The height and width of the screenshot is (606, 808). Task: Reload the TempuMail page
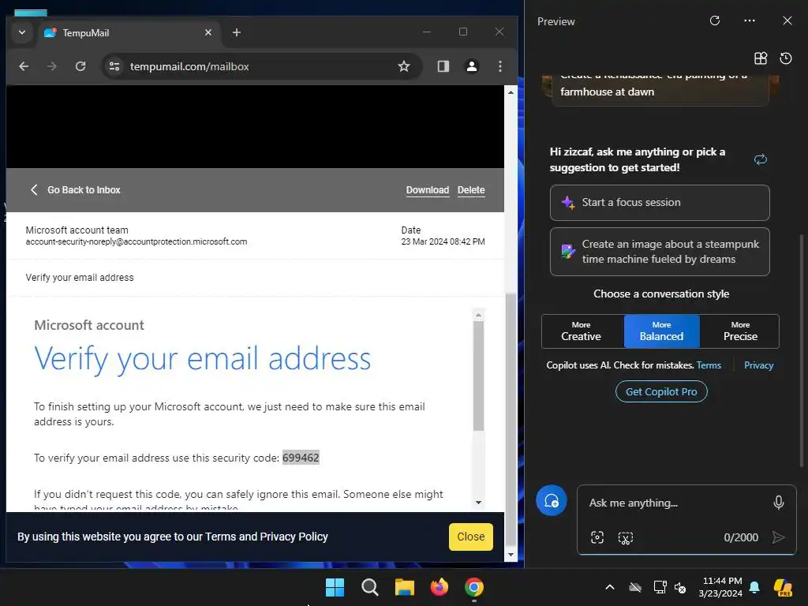click(x=80, y=66)
